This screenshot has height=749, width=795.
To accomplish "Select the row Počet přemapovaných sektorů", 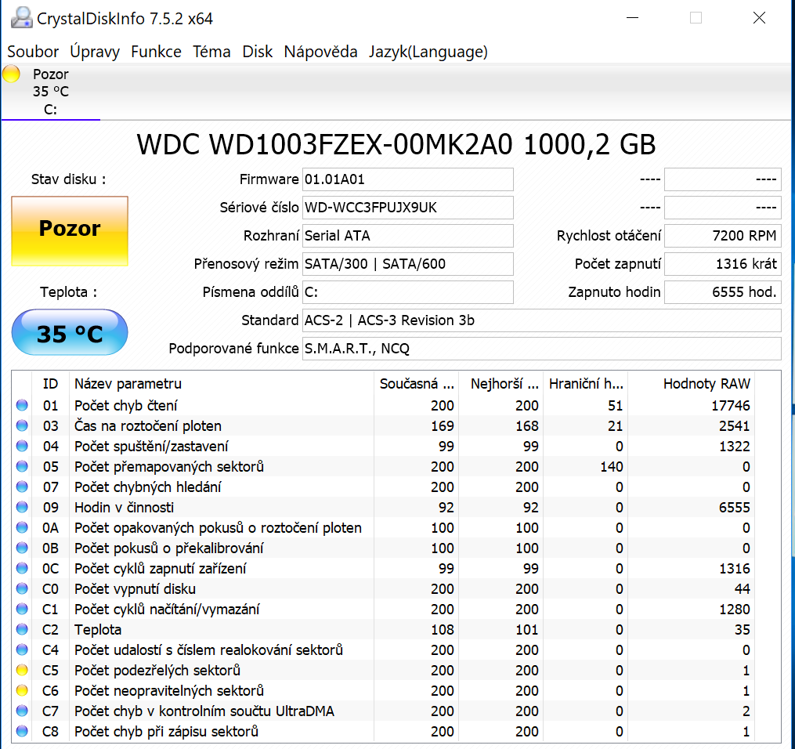I will [x=383, y=466].
